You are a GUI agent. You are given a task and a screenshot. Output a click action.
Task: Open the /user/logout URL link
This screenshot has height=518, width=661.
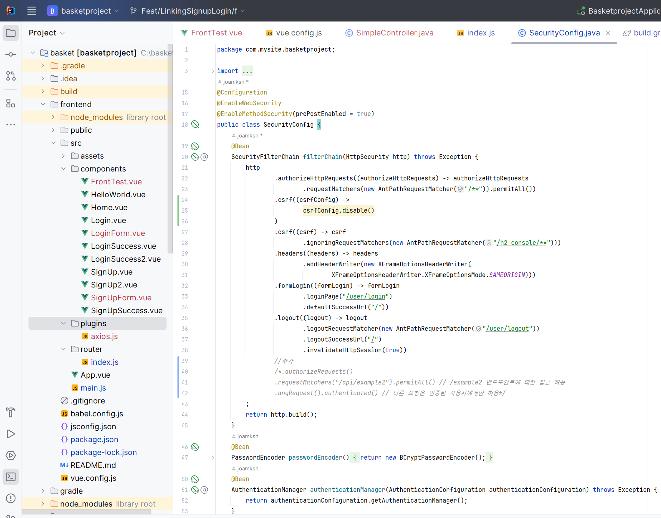507,329
